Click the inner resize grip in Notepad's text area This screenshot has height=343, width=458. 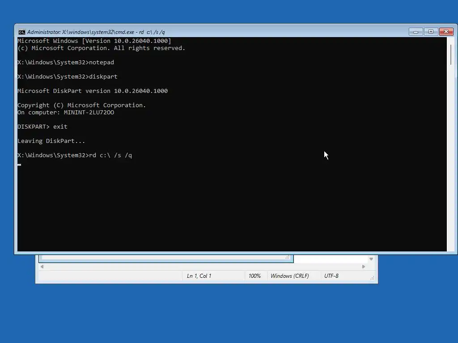(288, 257)
